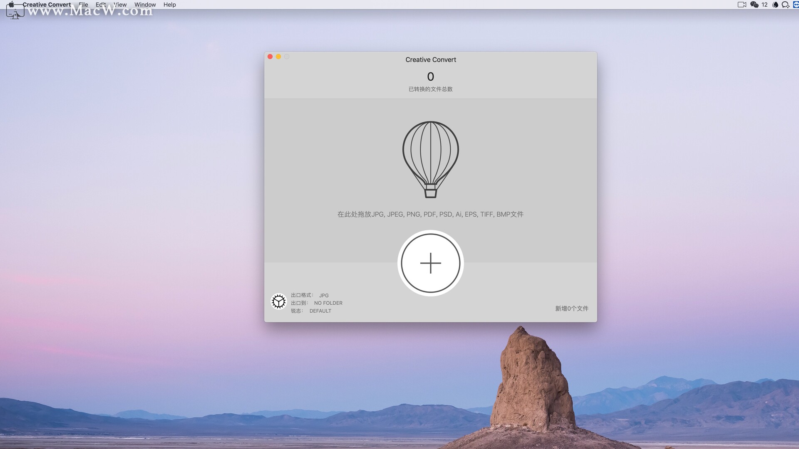Click the 出口格式 label

[302, 295]
